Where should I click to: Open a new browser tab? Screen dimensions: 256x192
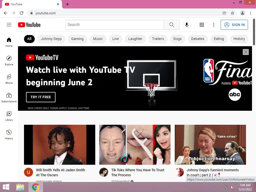tap(67, 4)
